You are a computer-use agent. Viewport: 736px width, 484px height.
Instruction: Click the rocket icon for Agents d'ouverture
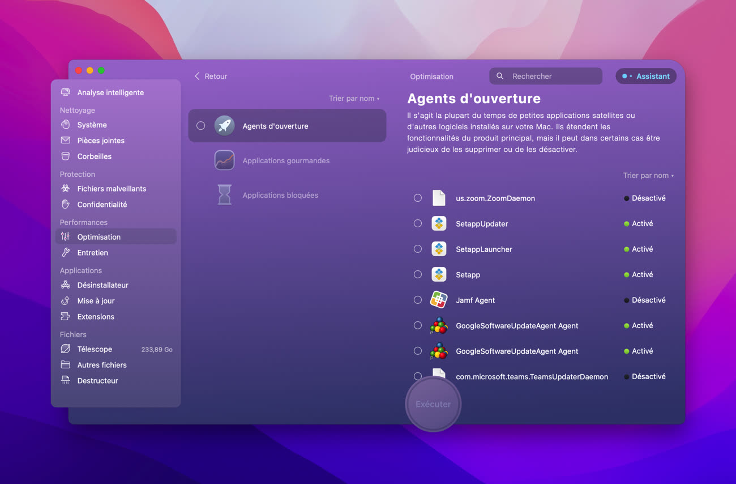coord(225,126)
